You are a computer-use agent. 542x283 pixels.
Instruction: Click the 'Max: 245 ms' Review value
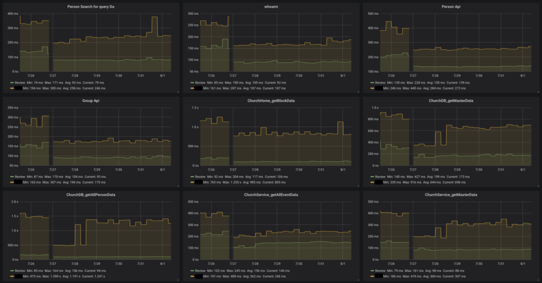[236, 270]
